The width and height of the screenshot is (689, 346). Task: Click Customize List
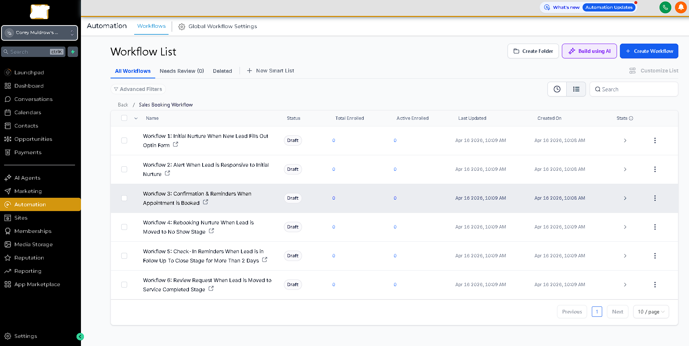click(x=654, y=71)
